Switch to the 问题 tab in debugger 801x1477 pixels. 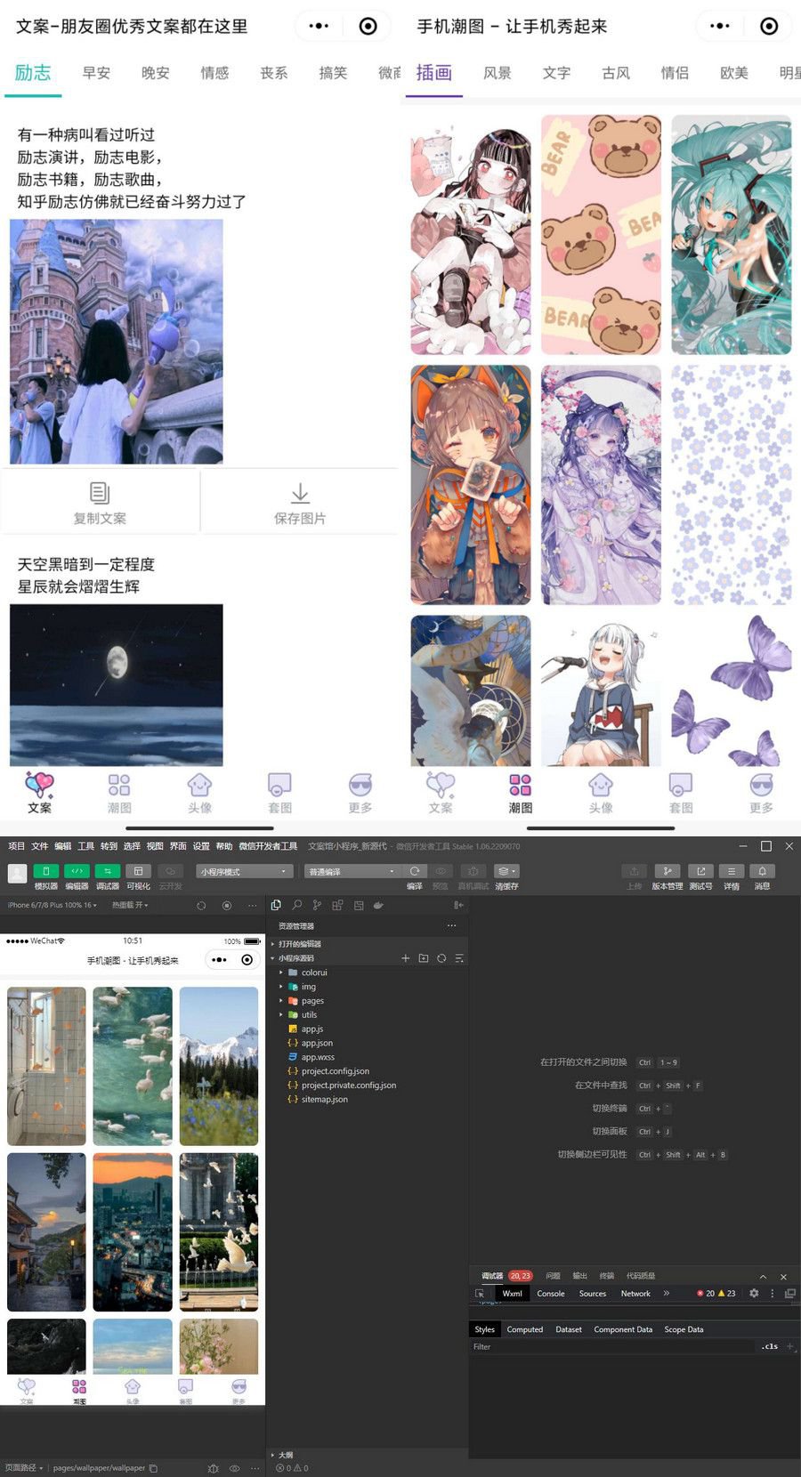[x=554, y=1276]
